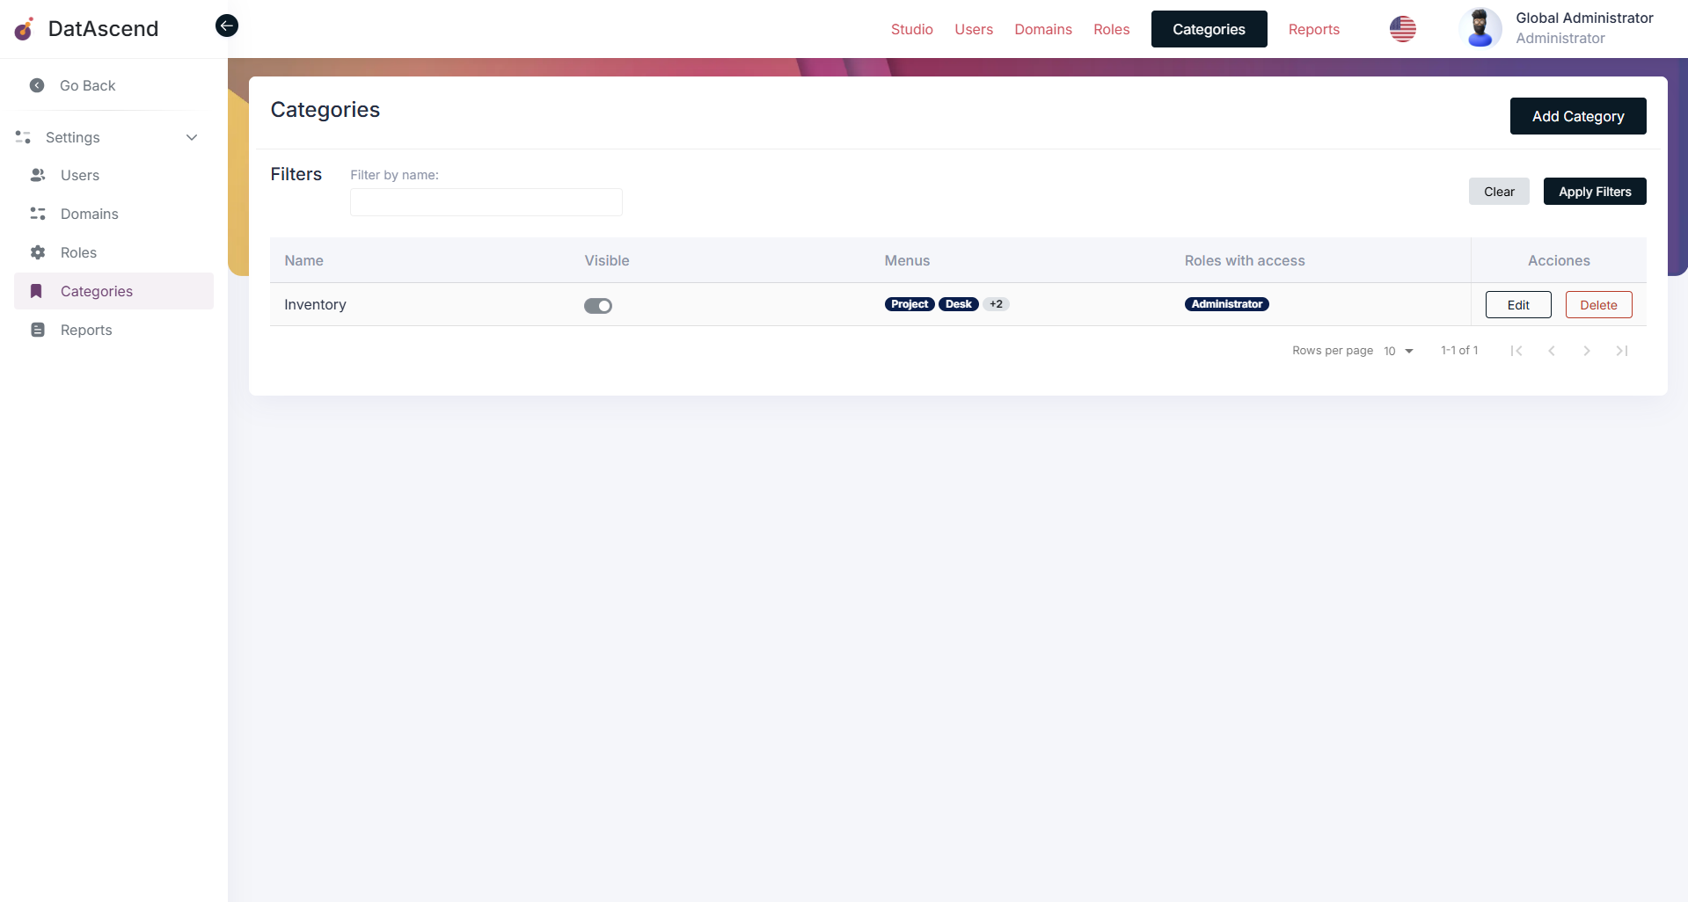Open the Rows per page dropdown
1688x902 pixels.
[x=1397, y=351]
